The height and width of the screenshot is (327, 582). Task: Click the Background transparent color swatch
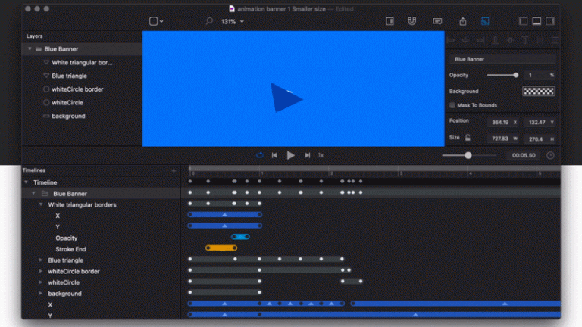coord(539,91)
